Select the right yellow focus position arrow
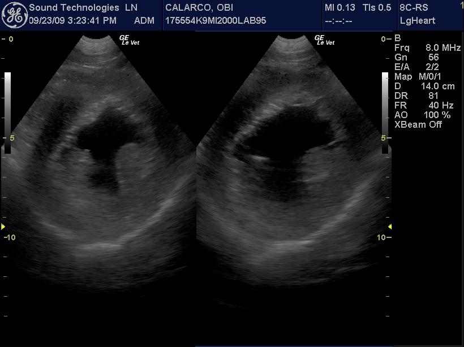 point(389,227)
